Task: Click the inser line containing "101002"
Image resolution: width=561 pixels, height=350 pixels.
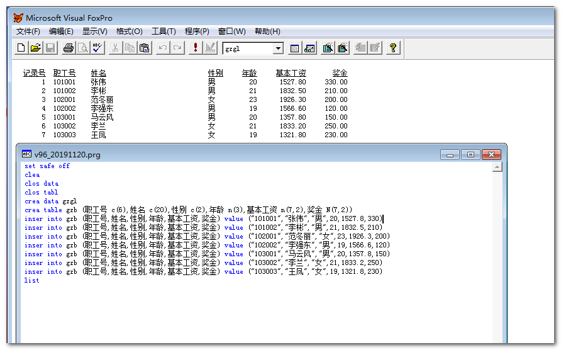Action: (x=203, y=227)
